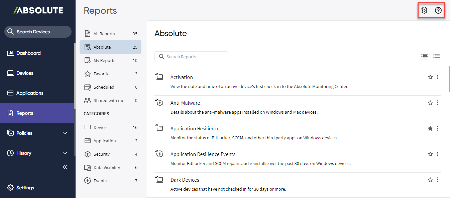Click the Dashboard chart icon in sidebar
Image resolution: width=451 pixels, height=198 pixels.
point(10,53)
